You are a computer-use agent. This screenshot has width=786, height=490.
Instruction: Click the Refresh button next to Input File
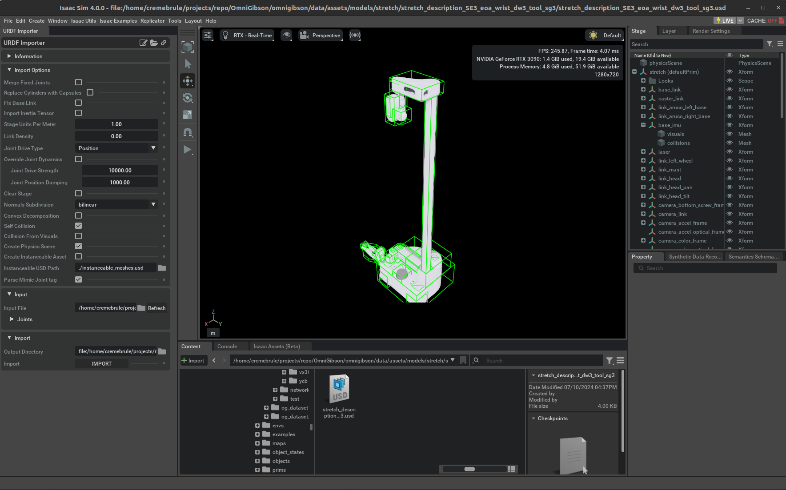156,308
